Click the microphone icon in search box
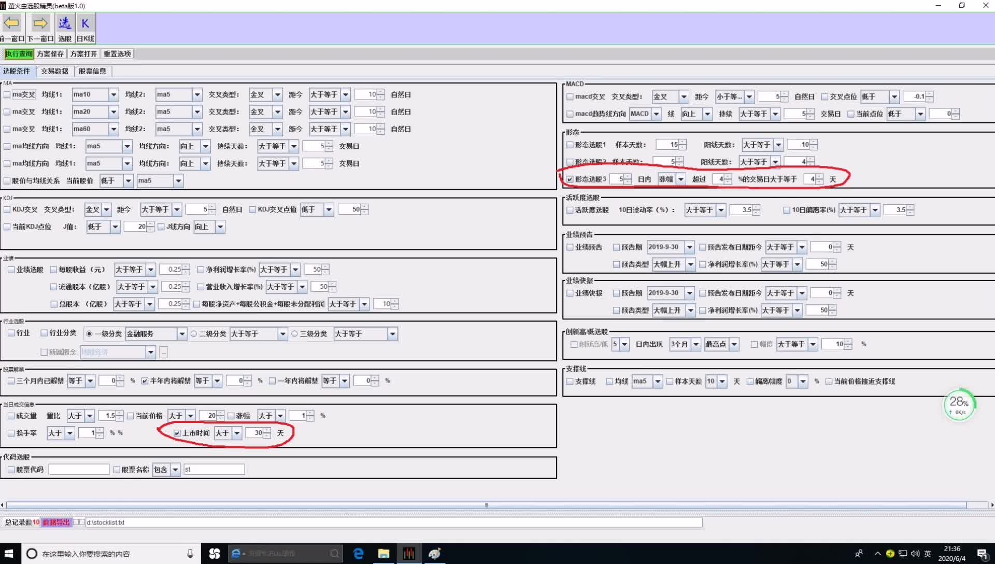Screen dimensions: 995x564 coord(190,554)
